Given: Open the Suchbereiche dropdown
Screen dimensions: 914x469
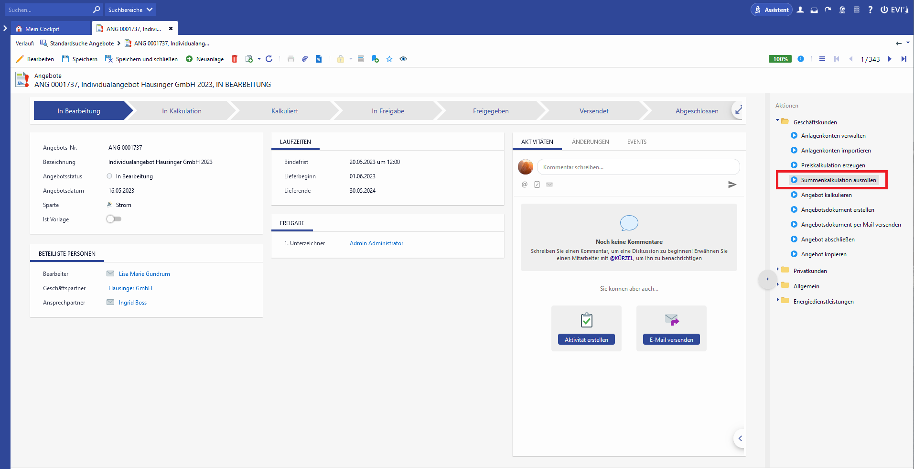Looking at the screenshot, I should (x=130, y=10).
